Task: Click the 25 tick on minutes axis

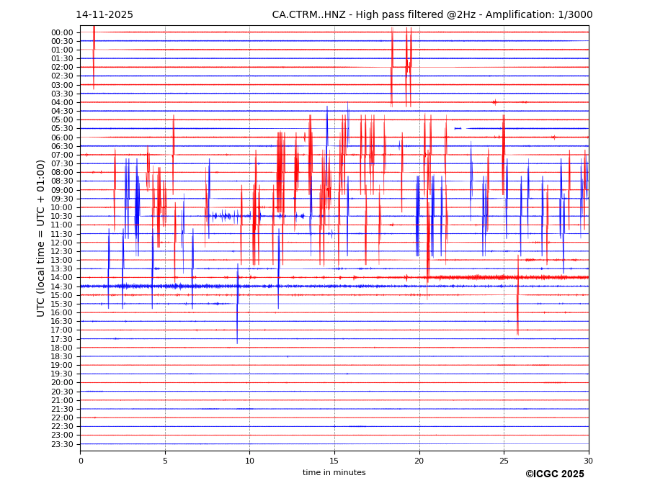Action: tap(504, 461)
